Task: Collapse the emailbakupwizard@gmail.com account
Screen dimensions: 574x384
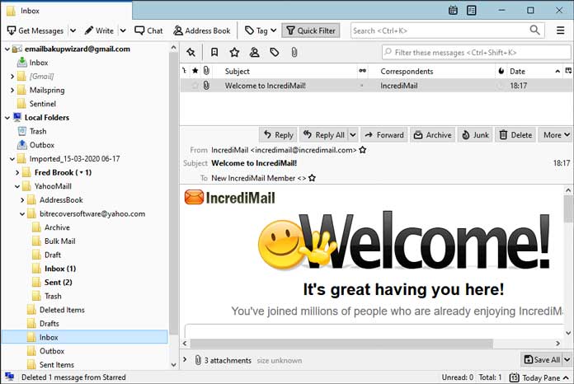Action: coord(7,49)
